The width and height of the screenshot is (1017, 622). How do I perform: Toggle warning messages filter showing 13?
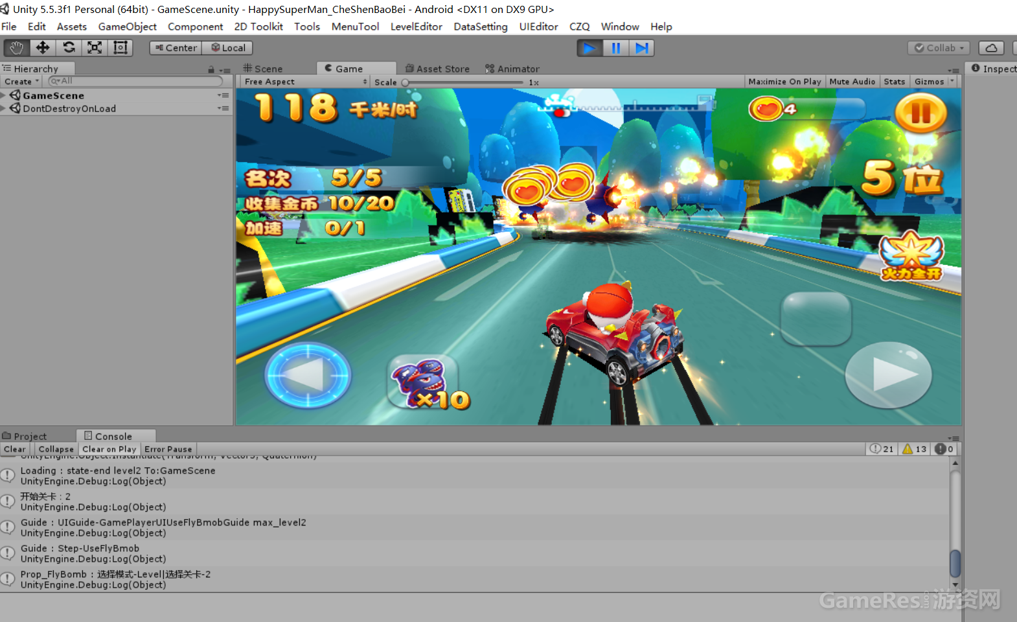tap(915, 449)
